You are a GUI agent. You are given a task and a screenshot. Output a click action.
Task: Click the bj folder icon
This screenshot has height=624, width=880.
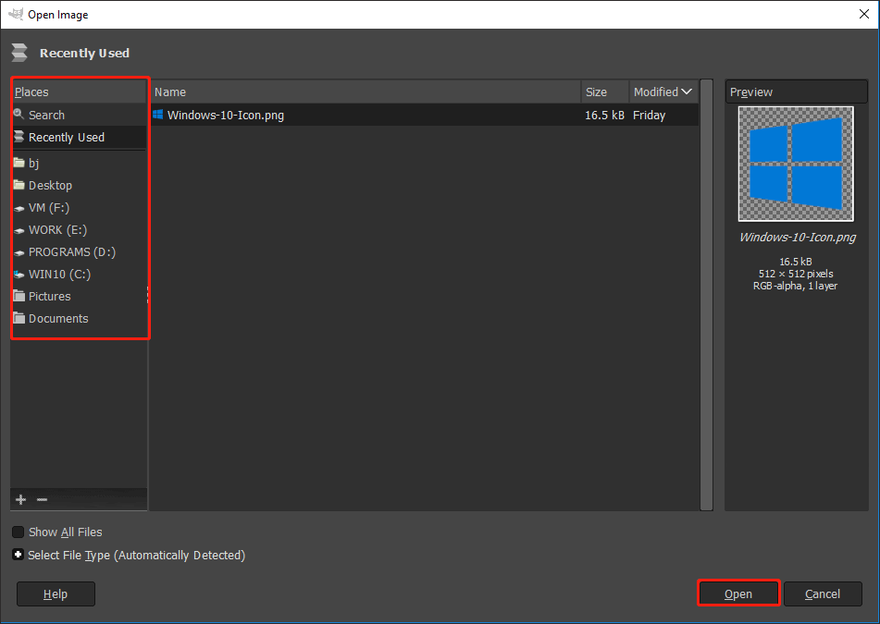(x=19, y=163)
